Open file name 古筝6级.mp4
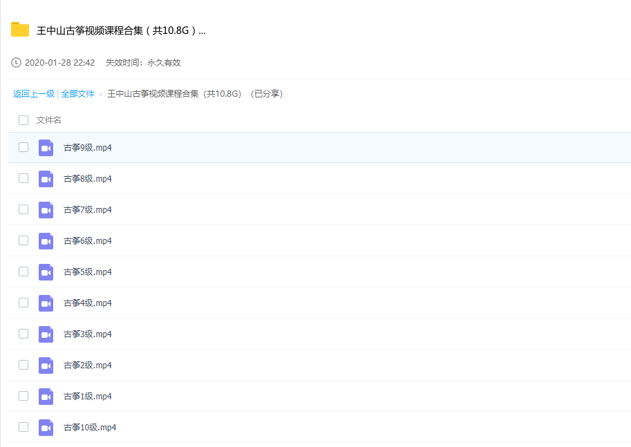 coord(87,241)
